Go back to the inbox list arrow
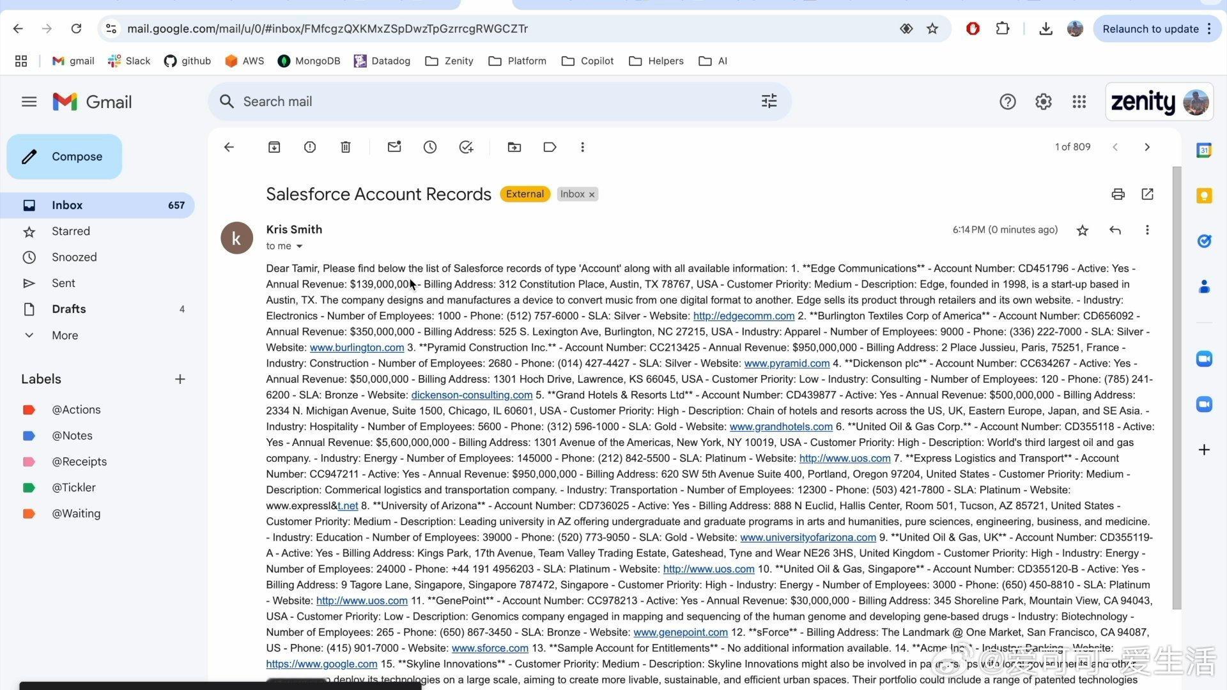 coord(229,147)
